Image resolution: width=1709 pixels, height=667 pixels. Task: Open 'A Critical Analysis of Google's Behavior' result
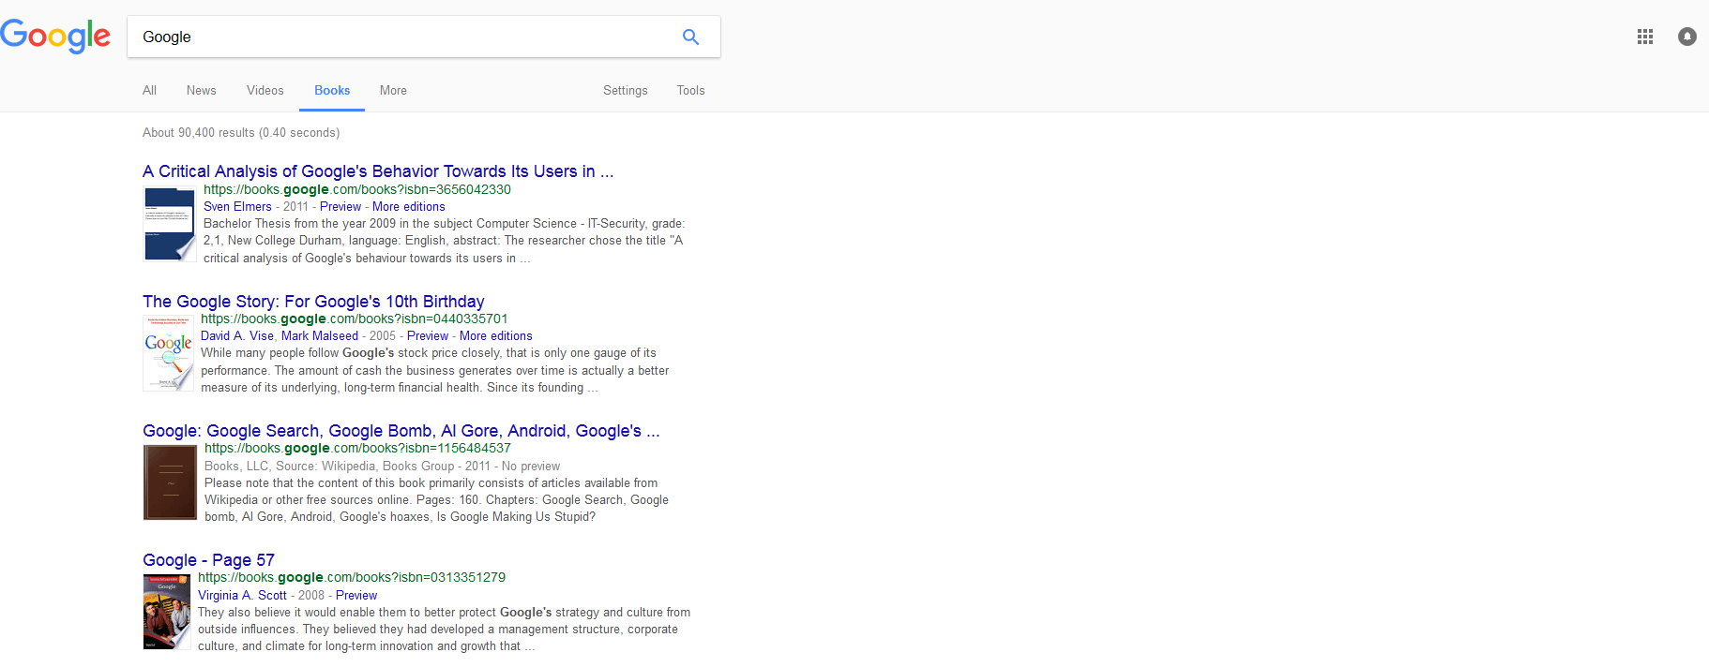pyautogui.click(x=378, y=171)
